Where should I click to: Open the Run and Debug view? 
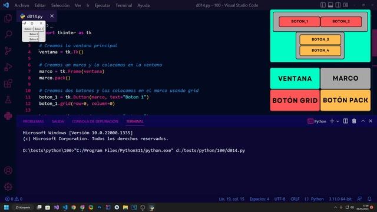point(8,67)
